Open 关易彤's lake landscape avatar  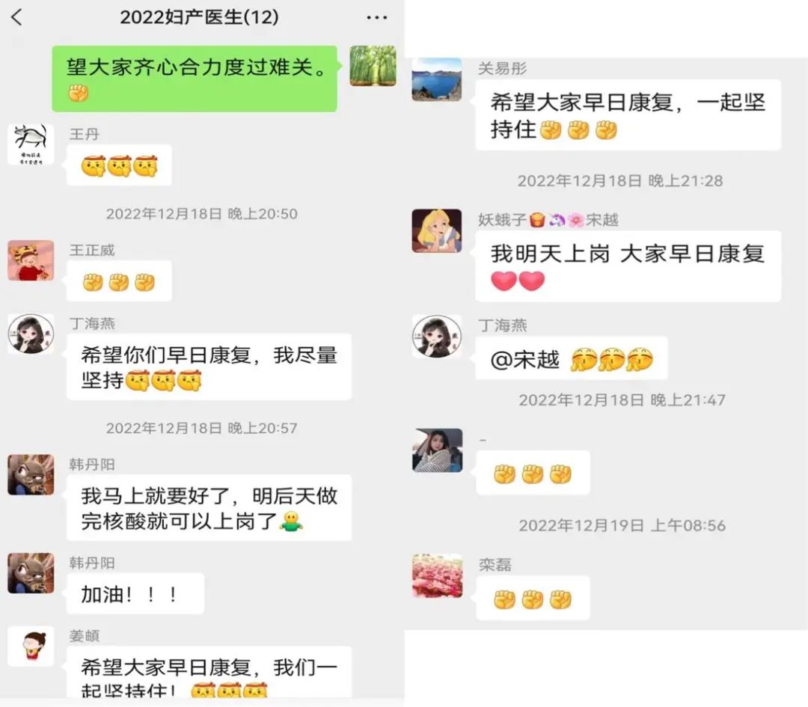(437, 79)
